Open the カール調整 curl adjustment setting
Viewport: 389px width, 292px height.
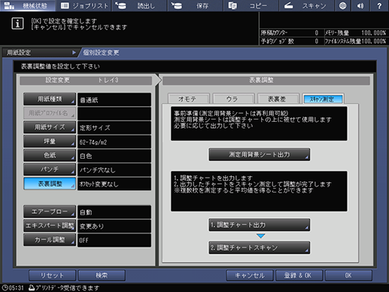(x=50, y=240)
